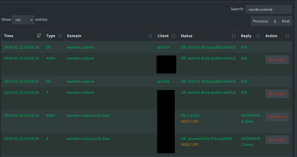Click the DS type in third row
297x157 pixels.
(x=49, y=81)
